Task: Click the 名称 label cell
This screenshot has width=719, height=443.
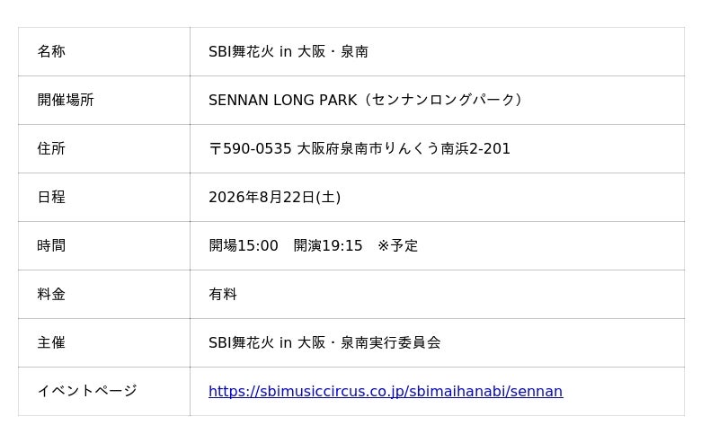Action: [51, 52]
